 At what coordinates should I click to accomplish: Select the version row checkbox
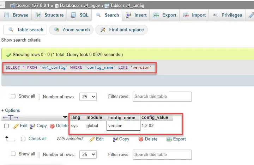pyautogui.click(x=6, y=126)
